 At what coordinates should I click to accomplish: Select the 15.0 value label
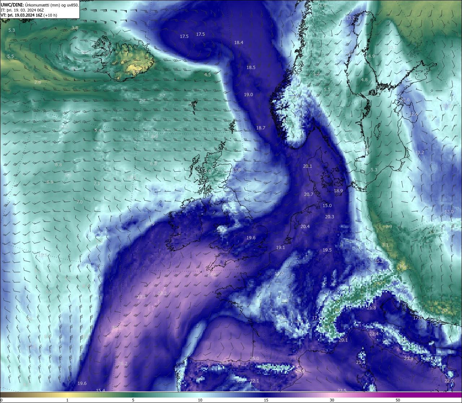pyautogui.click(x=327, y=205)
